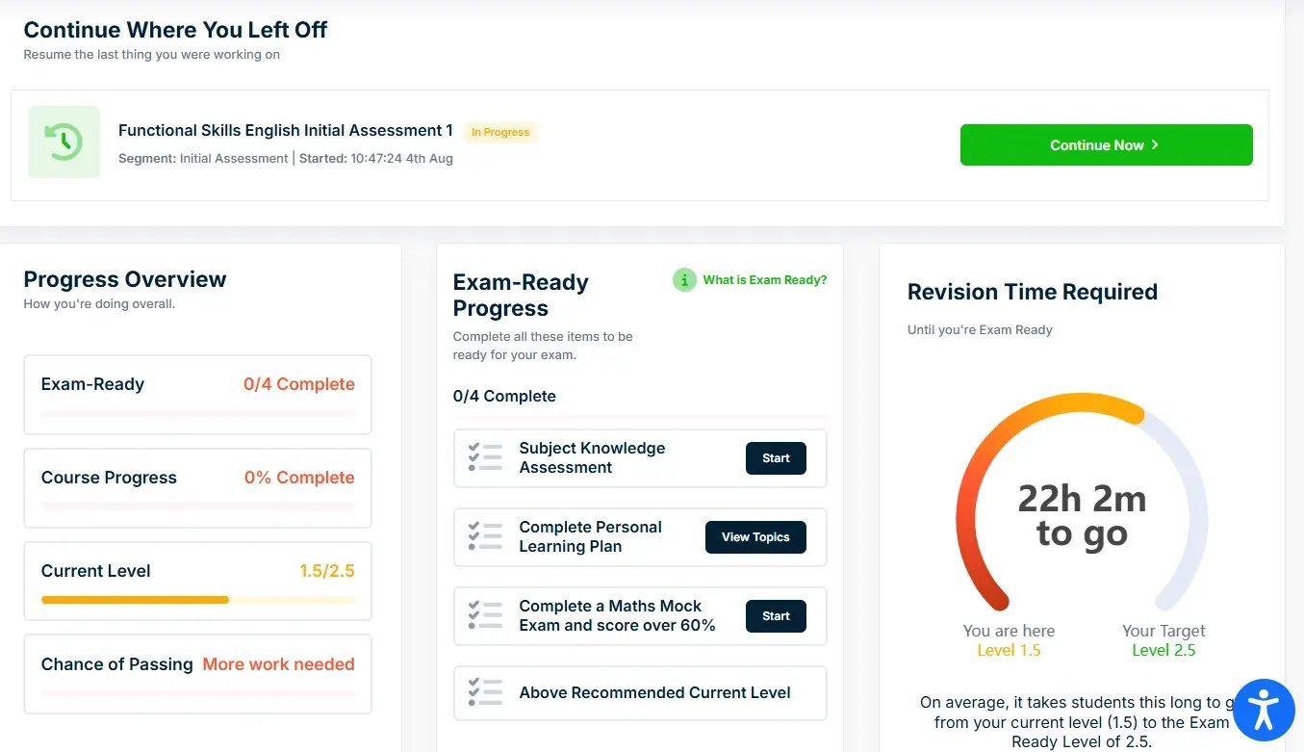Click the Above Recommended Current Level item
Screen dimensions: 1304x752
(x=654, y=692)
